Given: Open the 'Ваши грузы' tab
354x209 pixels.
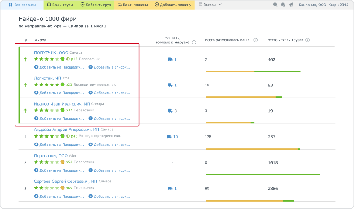Looking at the screenshot, I should (x=60, y=5).
